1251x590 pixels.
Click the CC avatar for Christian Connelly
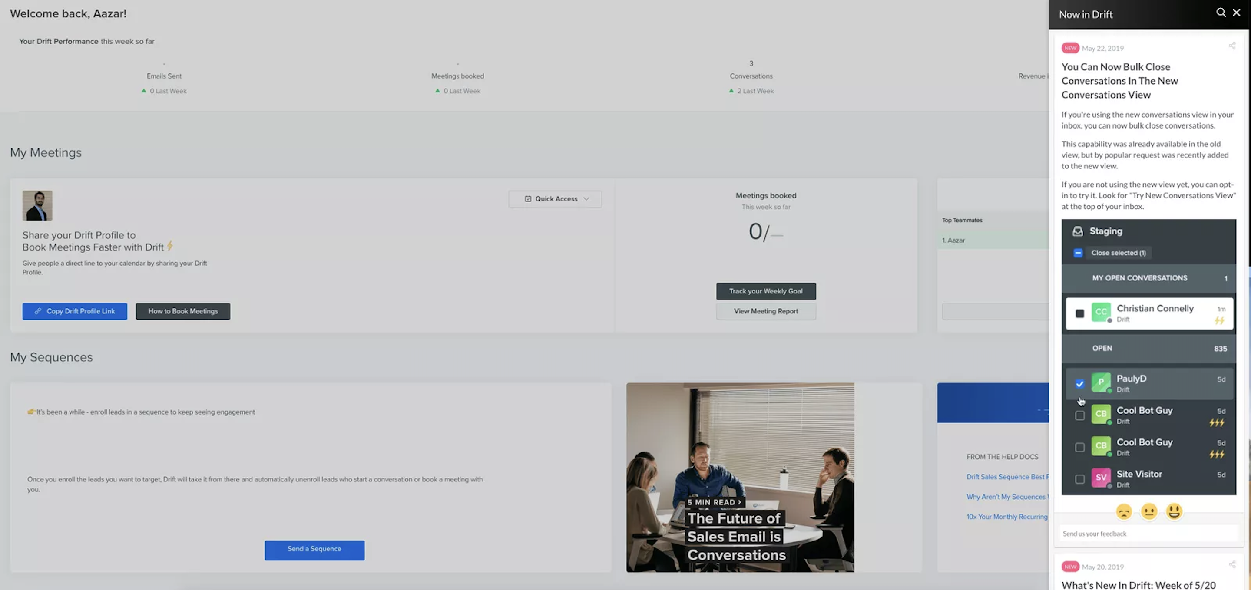[1101, 313]
